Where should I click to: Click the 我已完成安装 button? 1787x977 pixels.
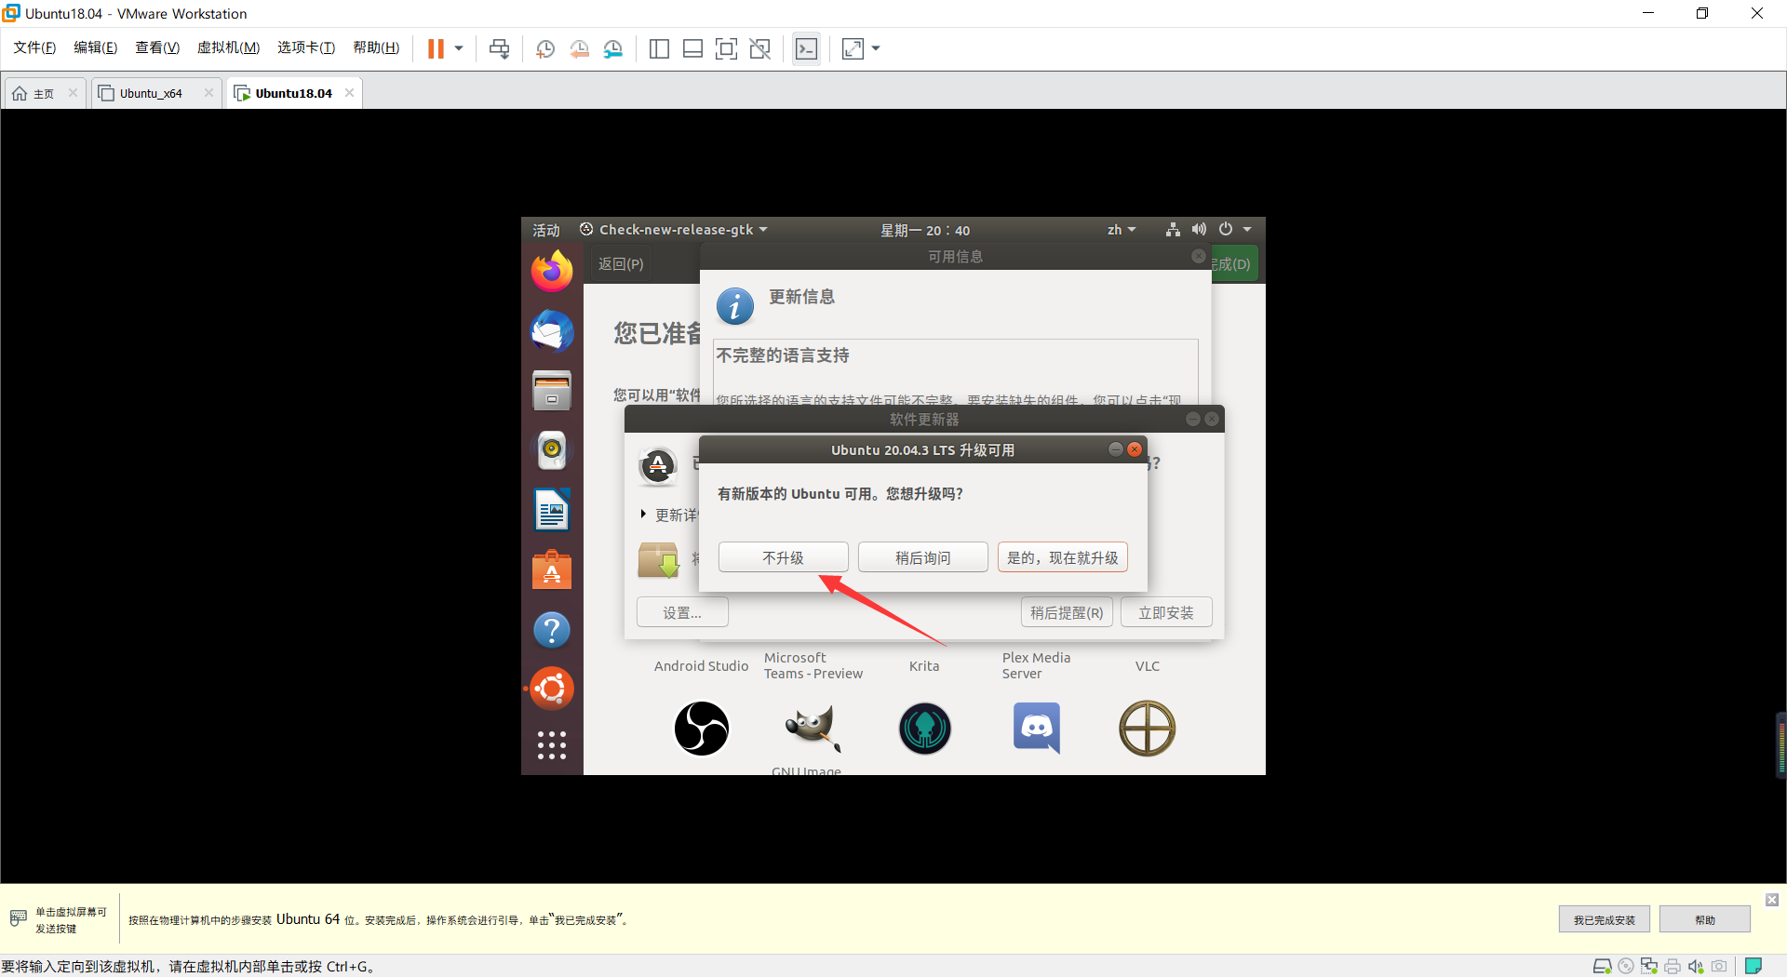tap(1604, 919)
